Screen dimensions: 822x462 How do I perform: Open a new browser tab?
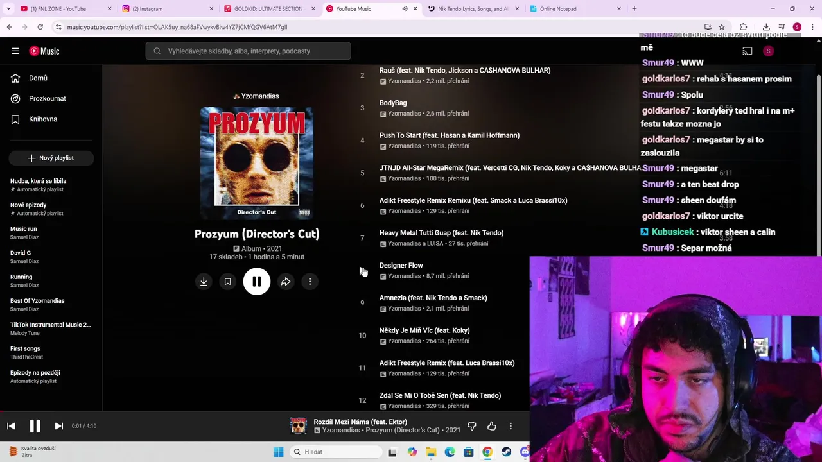pos(634,9)
